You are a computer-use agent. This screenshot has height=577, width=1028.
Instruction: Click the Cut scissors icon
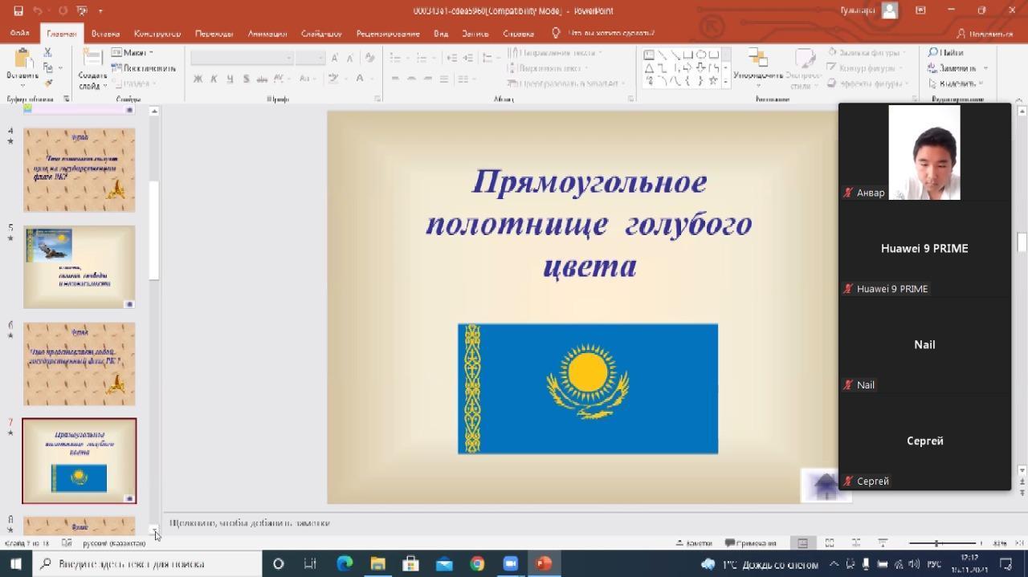pyautogui.click(x=47, y=53)
